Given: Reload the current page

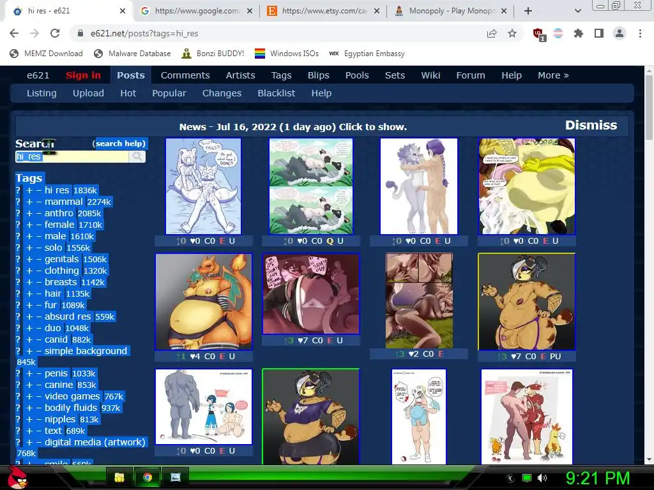Looking at the screenshot, I should pyautogui.click(x=55, y=33).
